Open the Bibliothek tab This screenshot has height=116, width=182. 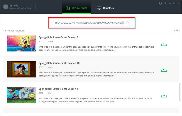click(105, 8)
